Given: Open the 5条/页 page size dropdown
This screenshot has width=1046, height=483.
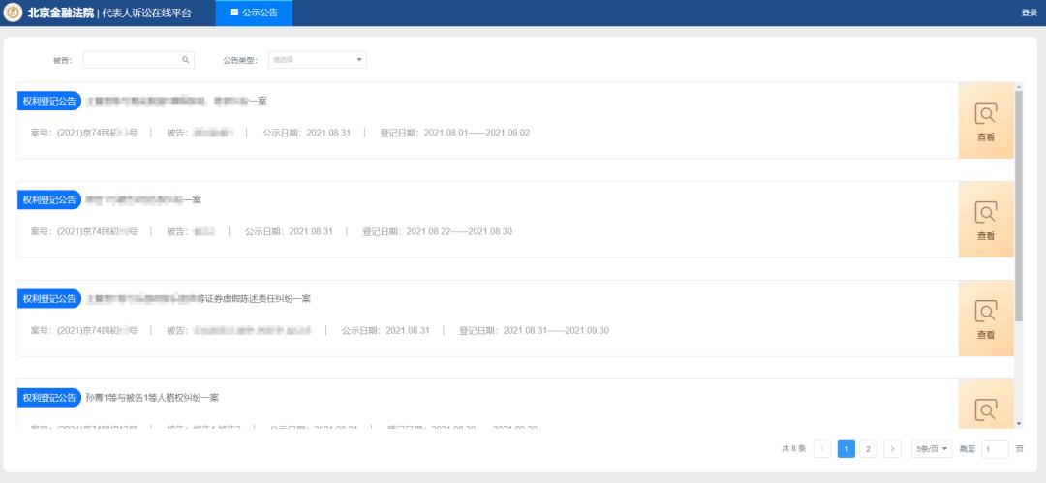Looking at the screenshot, I should click(x=932, y=449).
